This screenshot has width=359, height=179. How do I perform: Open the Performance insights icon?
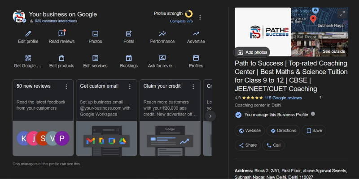tap(162, 34)
